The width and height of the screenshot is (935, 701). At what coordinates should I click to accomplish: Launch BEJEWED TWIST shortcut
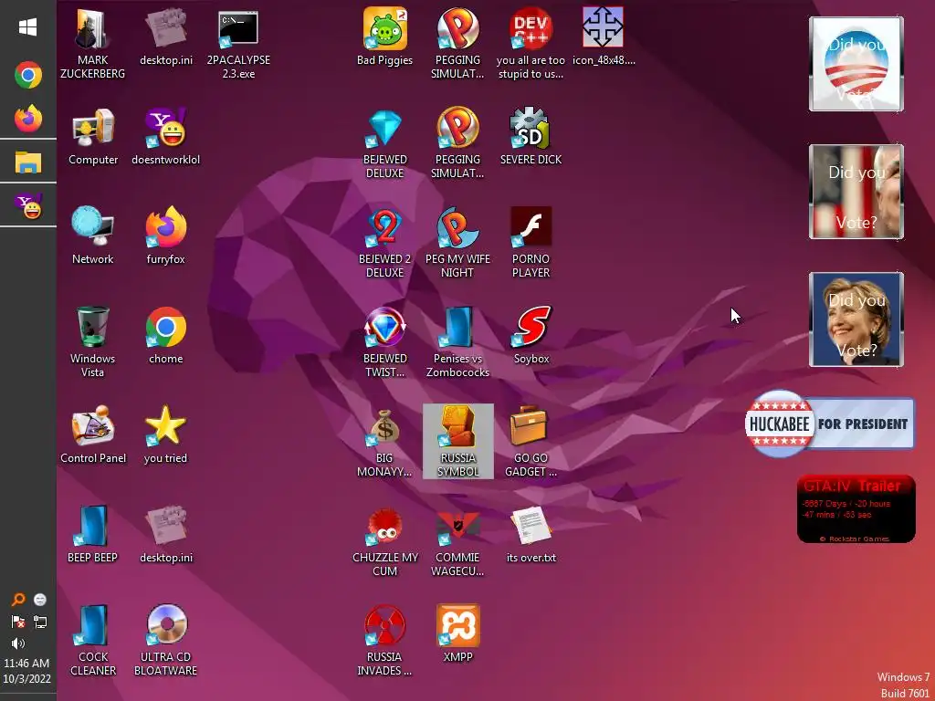point(384,342)
